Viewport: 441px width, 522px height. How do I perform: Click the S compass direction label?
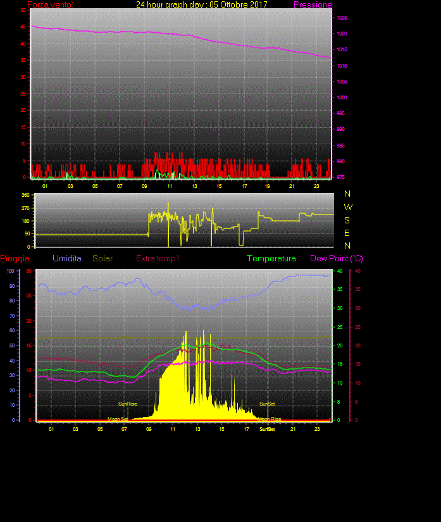[347, 220]
